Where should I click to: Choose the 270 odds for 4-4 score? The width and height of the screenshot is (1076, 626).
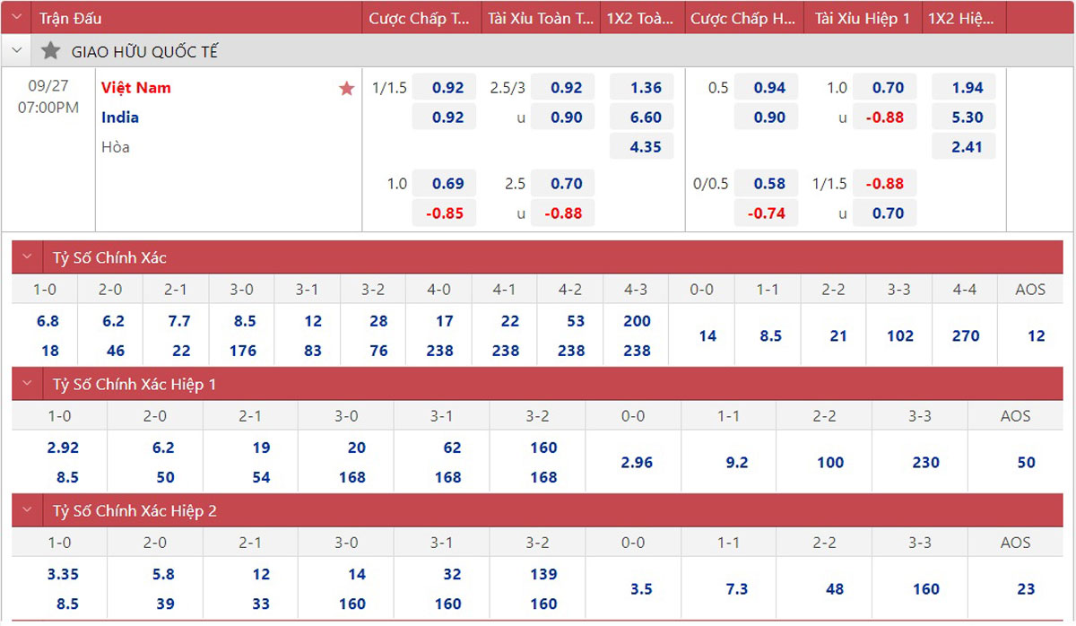[966, 336]
